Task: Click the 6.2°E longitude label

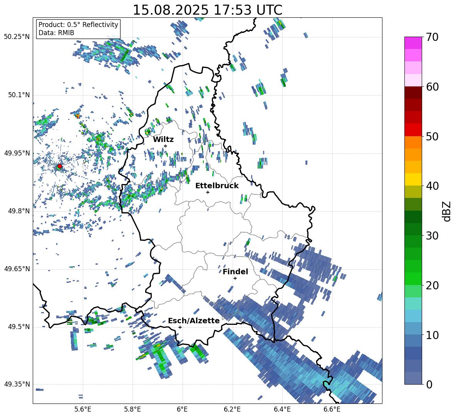Action: pos(232,409)
